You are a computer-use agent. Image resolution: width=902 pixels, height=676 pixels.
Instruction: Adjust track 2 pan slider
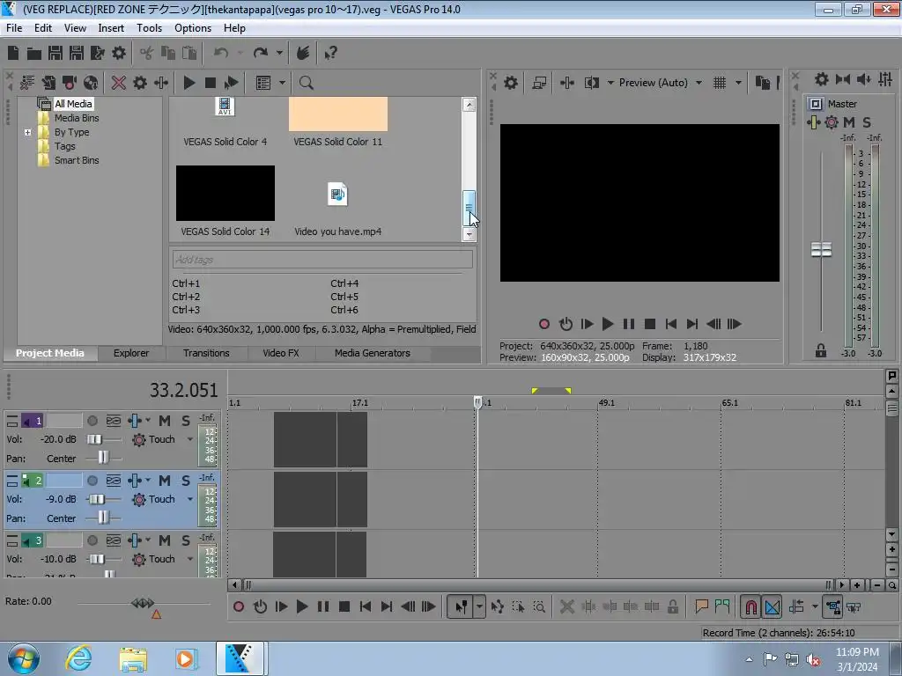click(x=103, y=518)
